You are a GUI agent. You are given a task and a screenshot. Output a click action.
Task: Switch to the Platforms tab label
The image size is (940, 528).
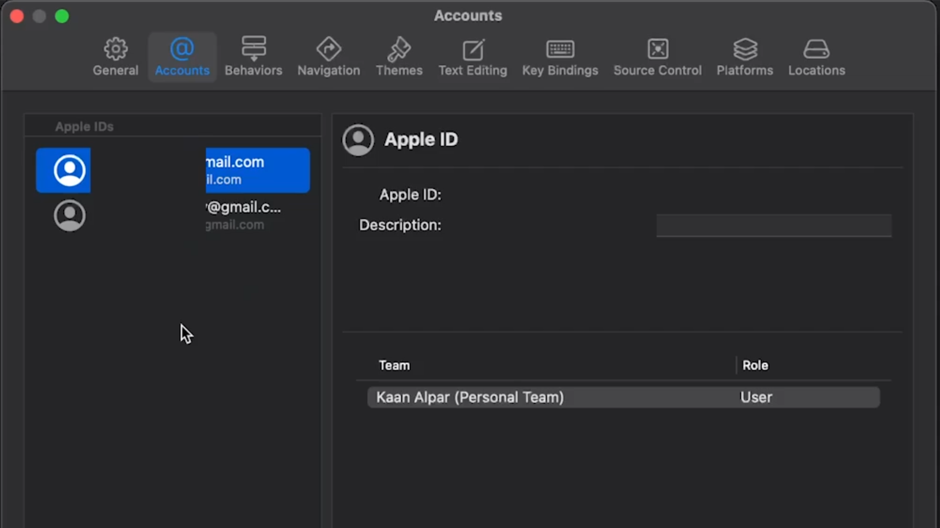click(745, 70)
